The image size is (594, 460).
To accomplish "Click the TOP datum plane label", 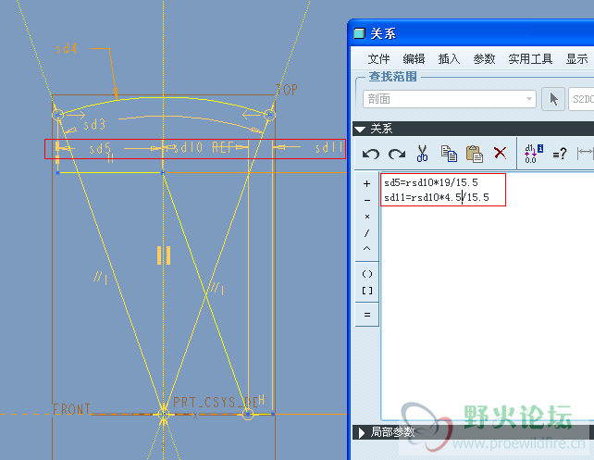I will coord(287,90).
